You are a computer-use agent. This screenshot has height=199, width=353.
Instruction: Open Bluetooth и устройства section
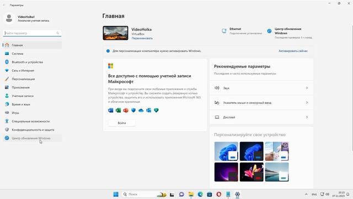coord(32,62)
